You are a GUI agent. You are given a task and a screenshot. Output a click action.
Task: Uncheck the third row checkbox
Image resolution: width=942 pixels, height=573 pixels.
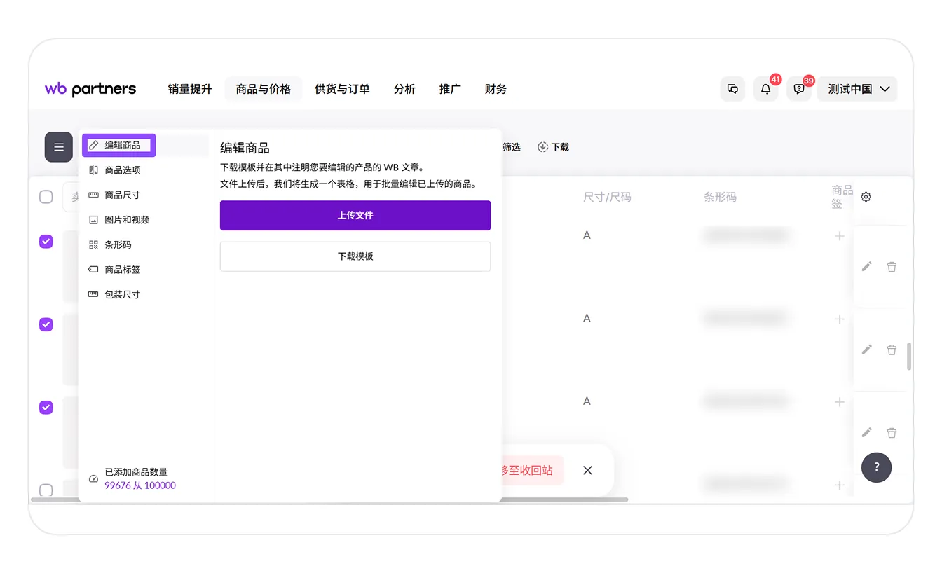pyautogui.click(x=46, y=407)
